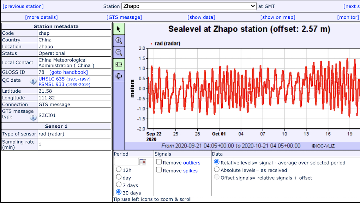Select the four-way pan/scroll tool
Image resolution: width=360 pixels, height=203 pixels.
[x=119, y=76]
